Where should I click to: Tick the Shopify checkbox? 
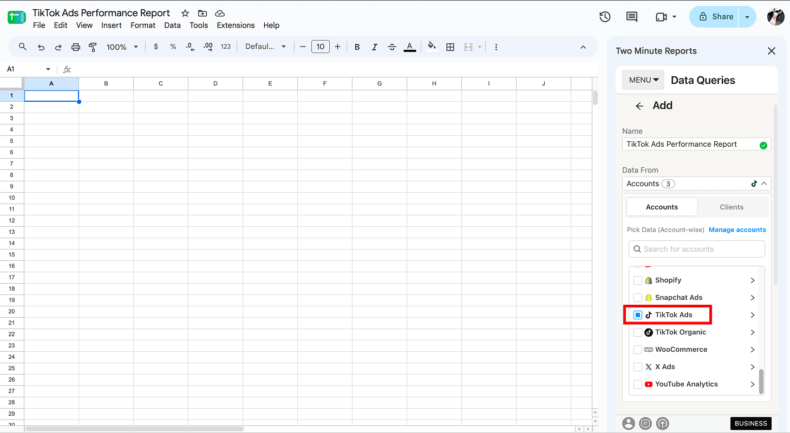click(x=638, y=280)
